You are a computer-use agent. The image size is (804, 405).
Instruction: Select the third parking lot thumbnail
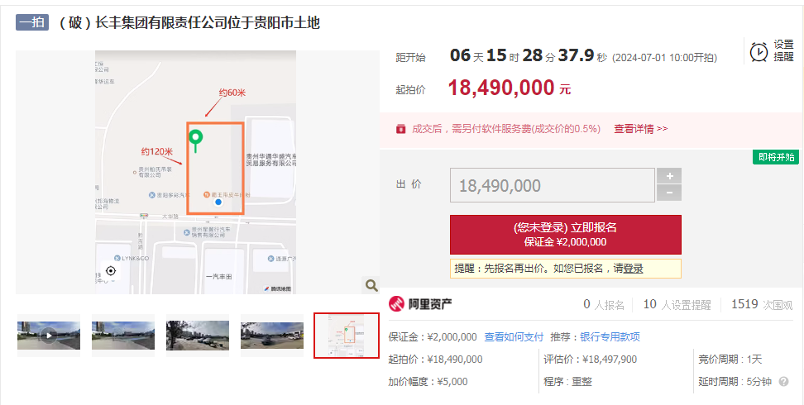click(x=198, y=336)
